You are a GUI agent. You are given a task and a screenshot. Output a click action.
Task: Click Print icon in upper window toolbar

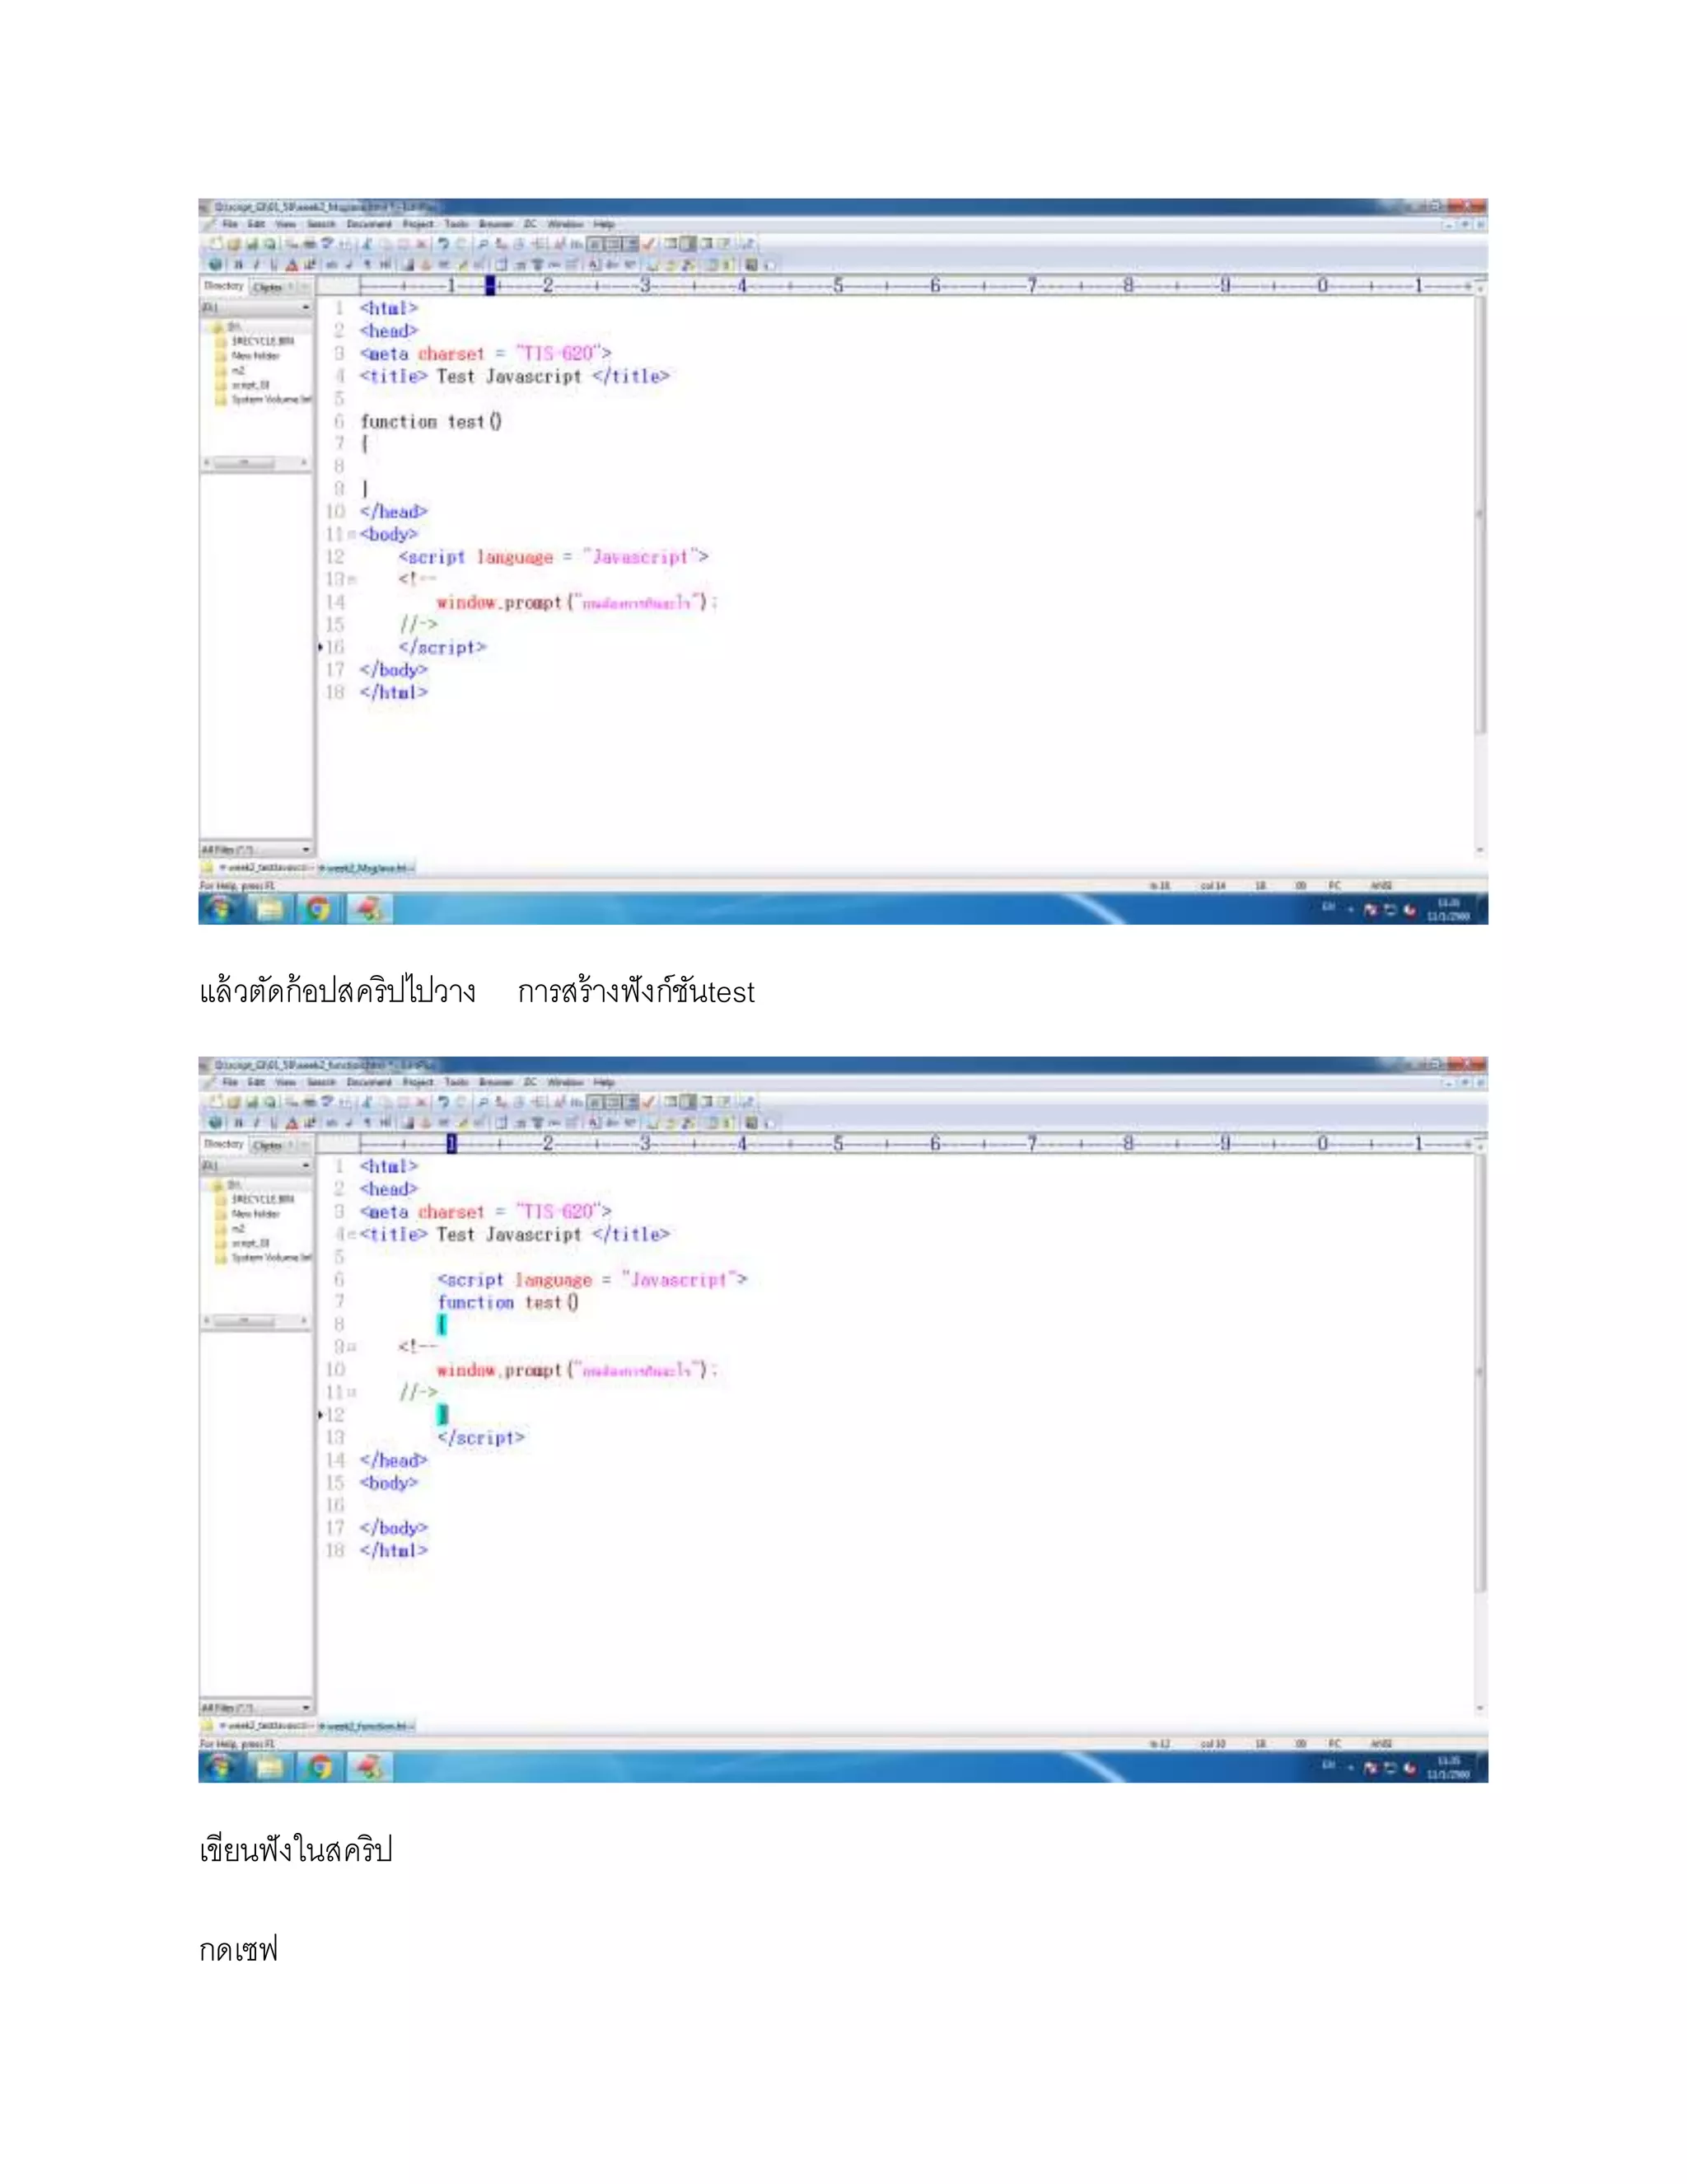point(310,244)
